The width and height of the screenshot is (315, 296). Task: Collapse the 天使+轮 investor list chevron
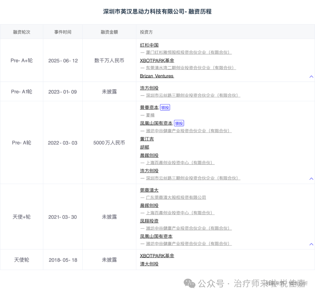(311, 244)
